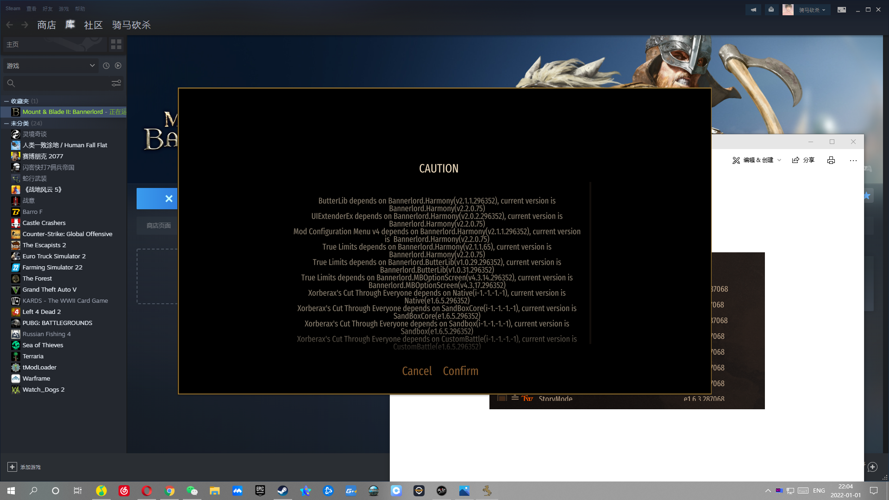Expand the 游戏 filter dropdown

pyautogui.click(x=50, y=66)
